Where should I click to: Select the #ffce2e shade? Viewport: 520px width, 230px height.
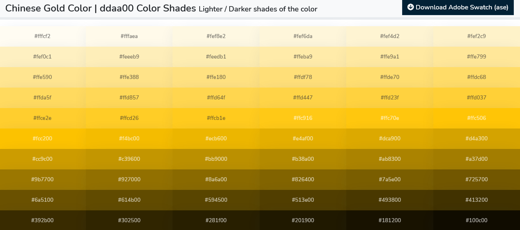pyautogui.click(x=42, y=118)
